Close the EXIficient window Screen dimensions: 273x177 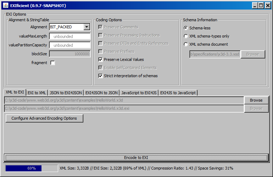pos(268,6)
